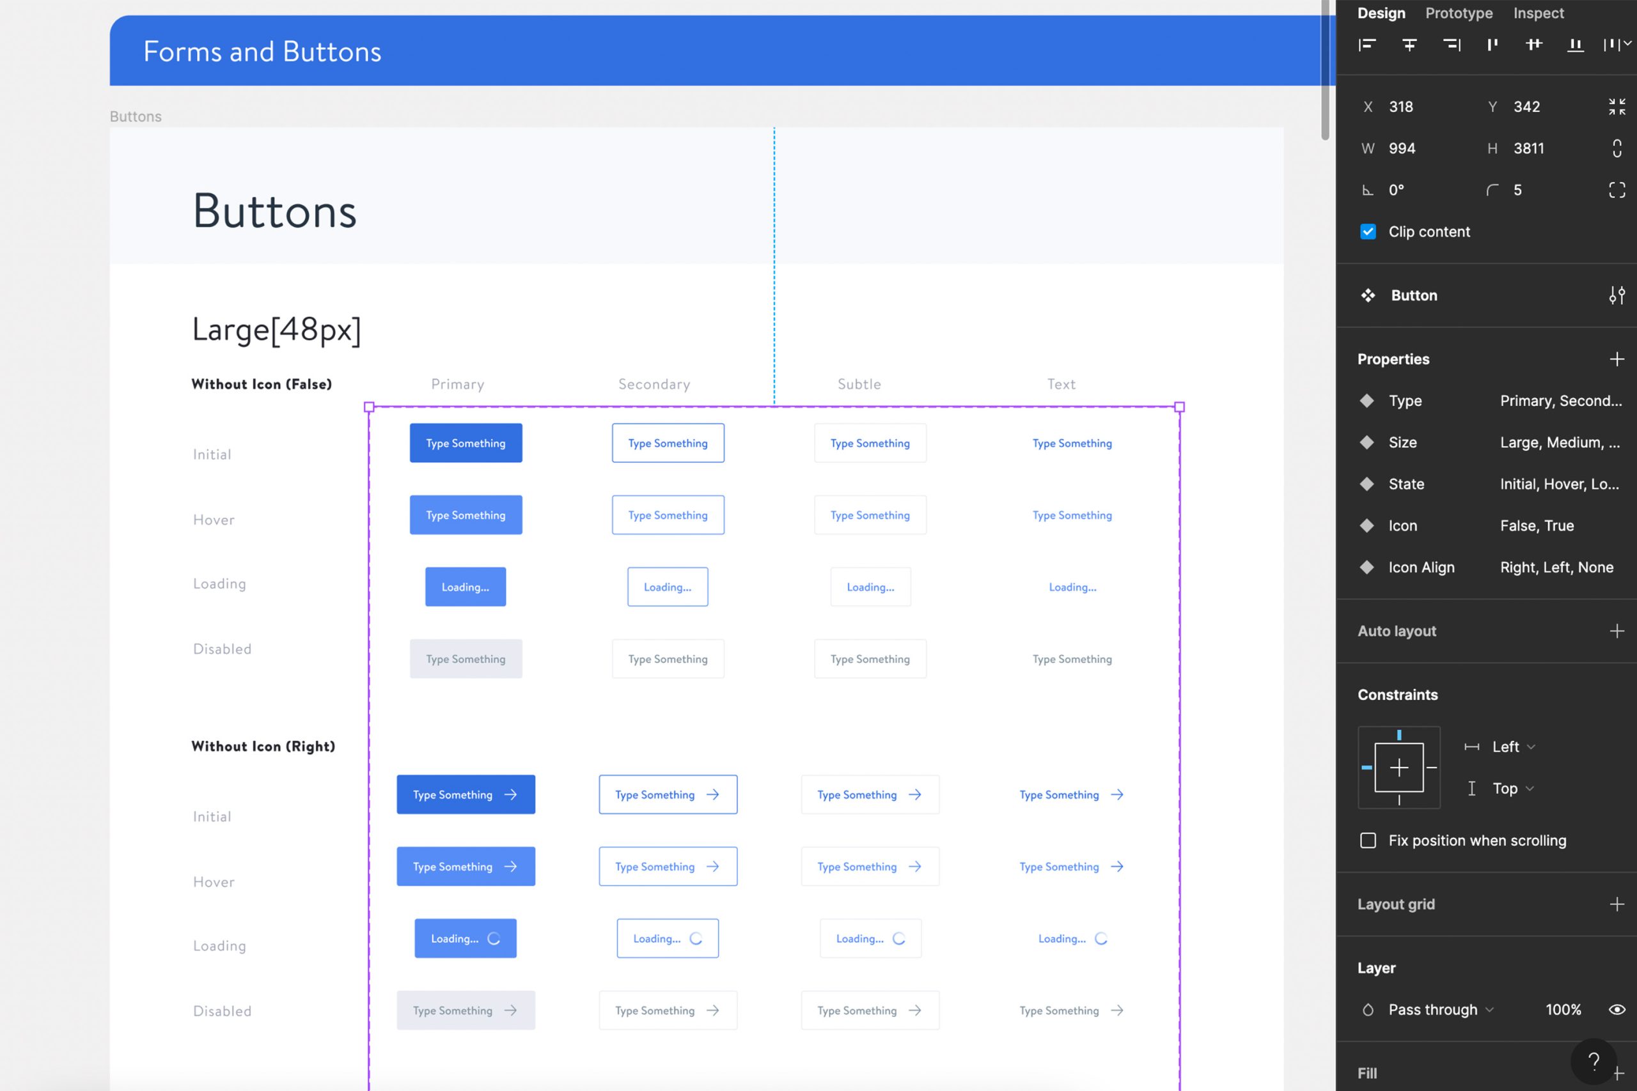
Task: Click the align bottom icon
Action: [1575, 45]
